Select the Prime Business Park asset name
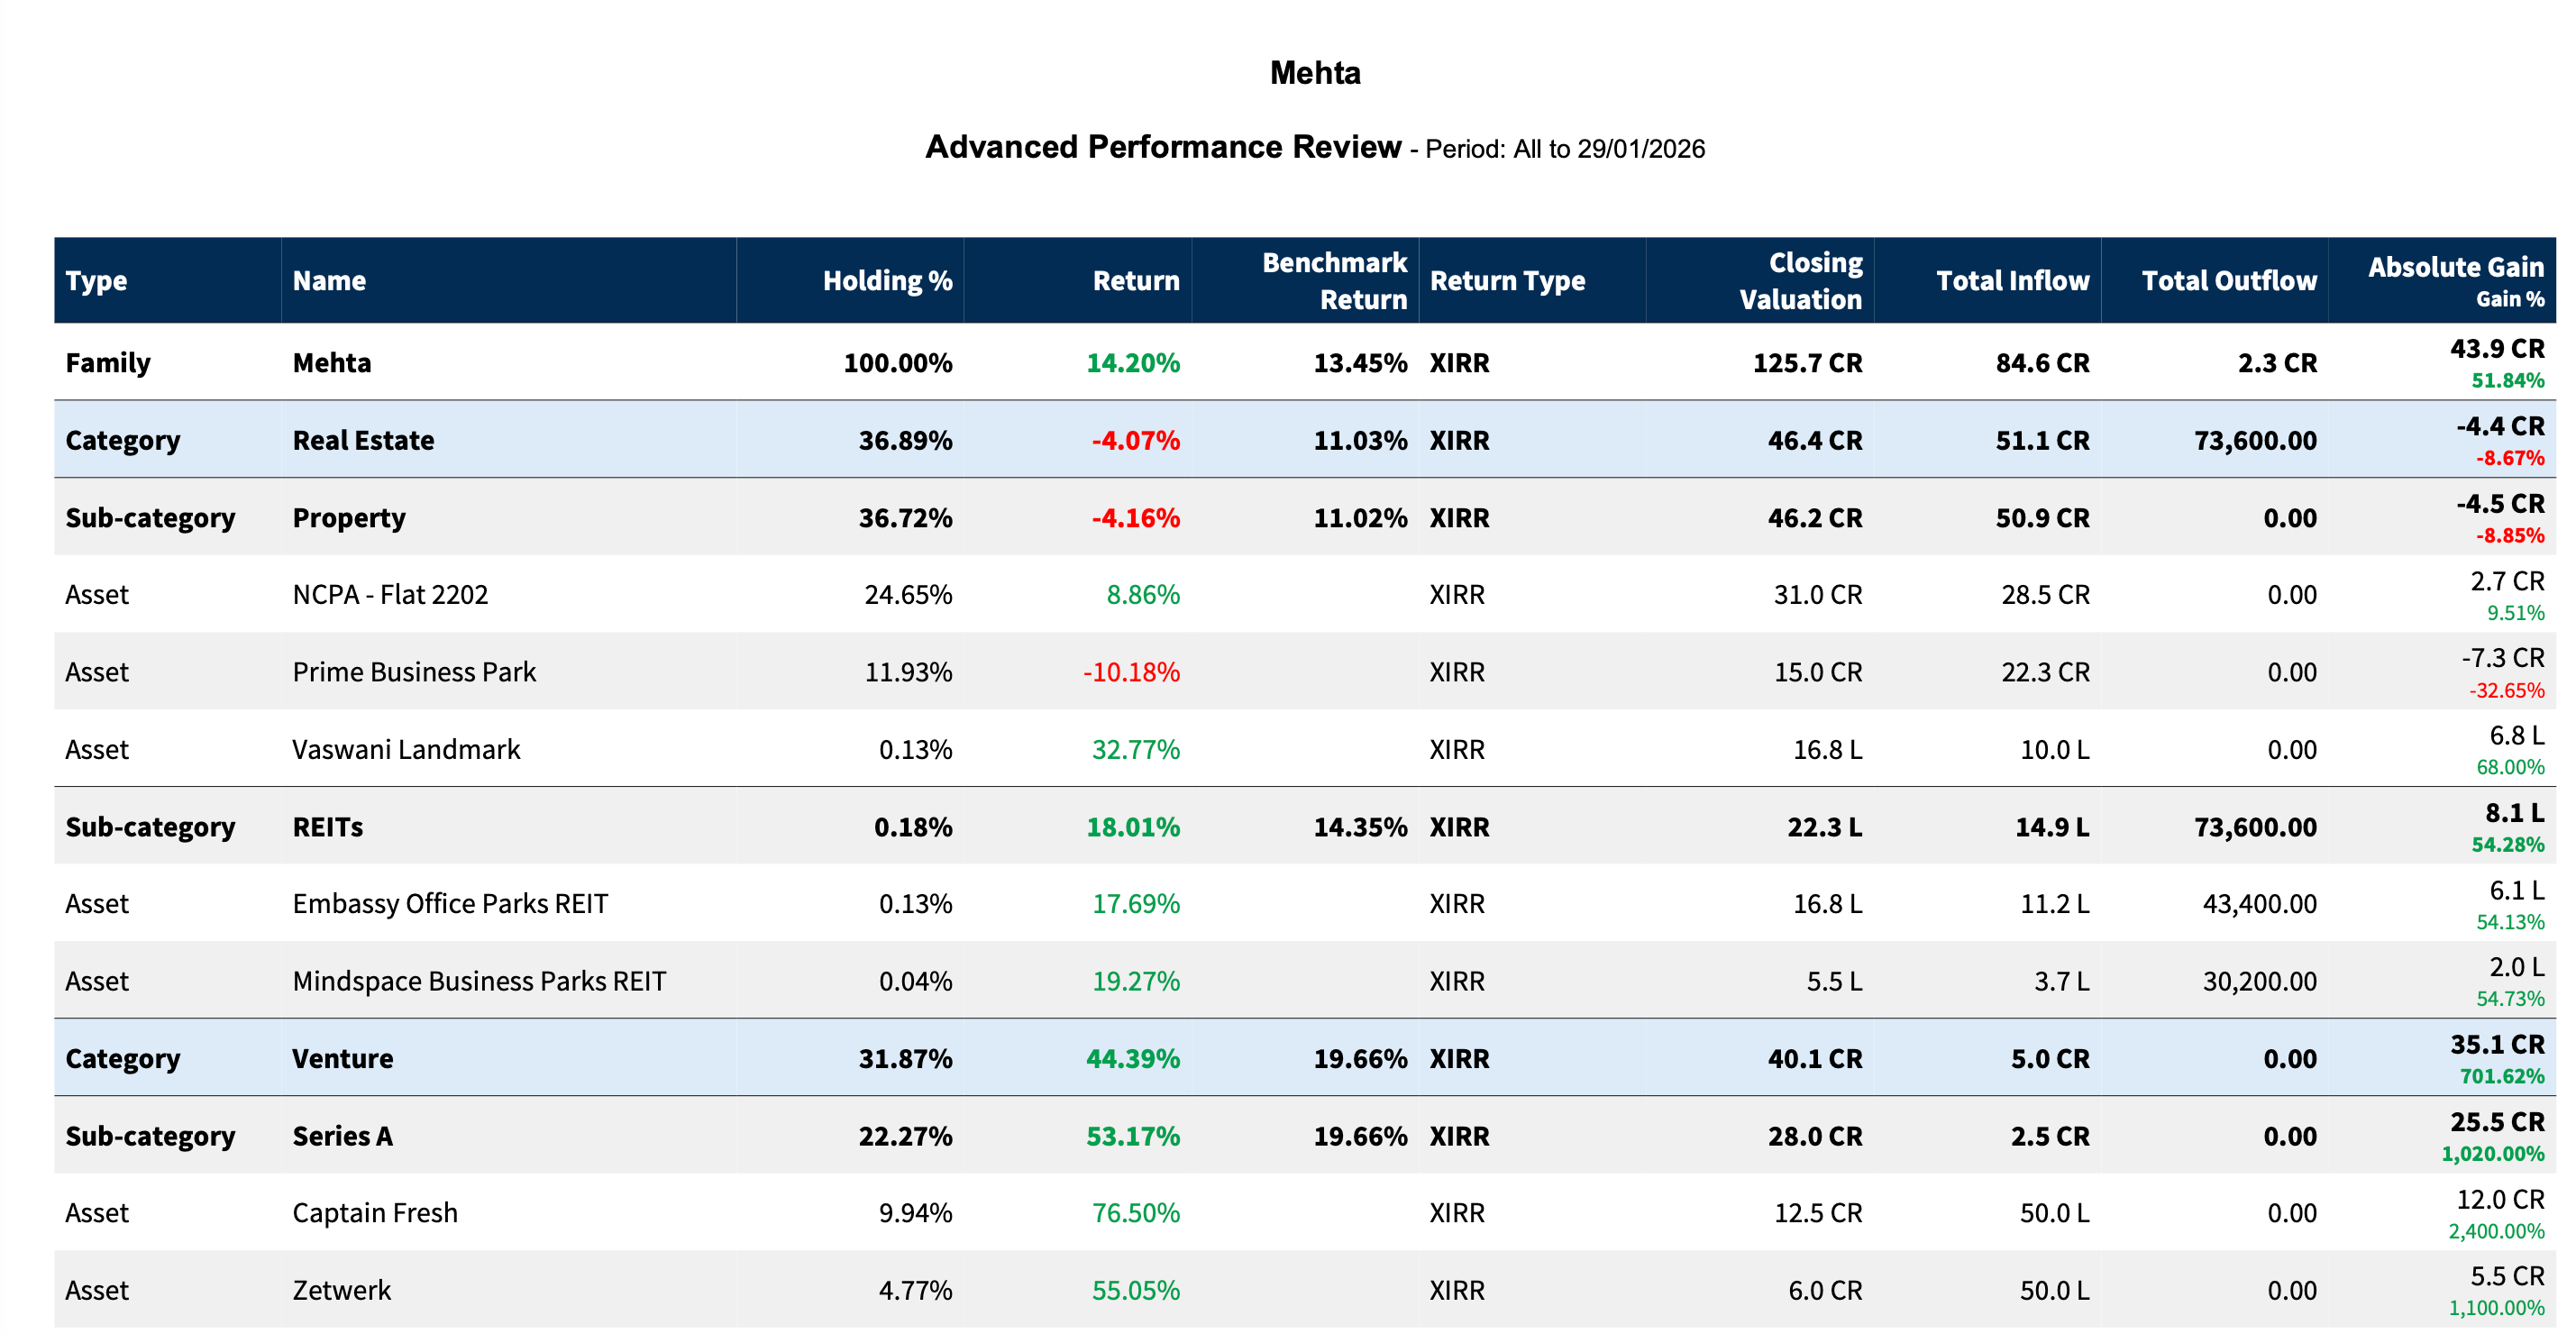 (414, 672)
